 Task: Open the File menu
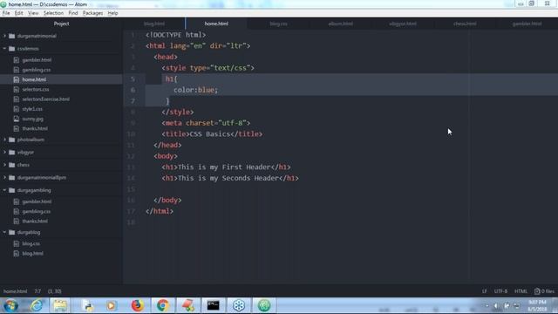(6, 13)
